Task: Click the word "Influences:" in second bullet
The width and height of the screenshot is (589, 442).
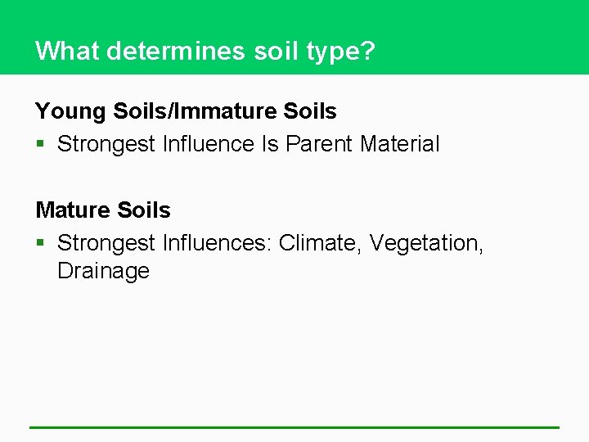Action: [217, 243]
